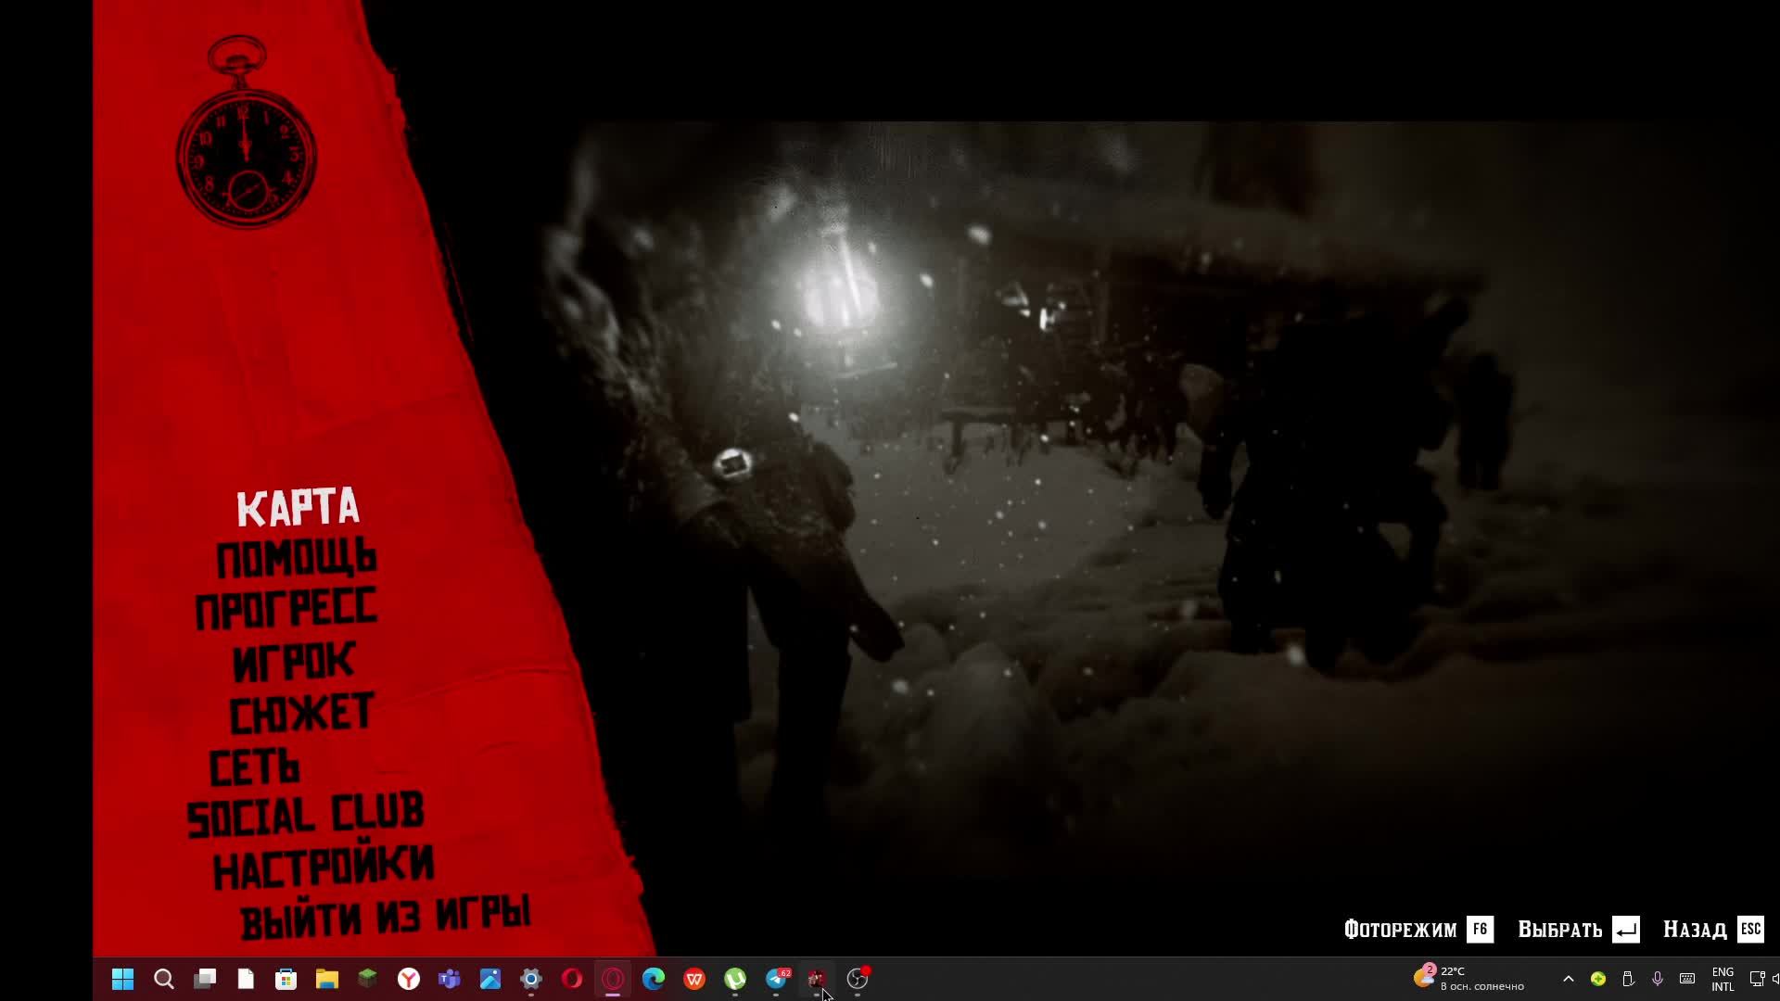Open the ENG INTL language switcher
The width and height of the screenshot is (1780, 1001).
[x=1723, y=979]
